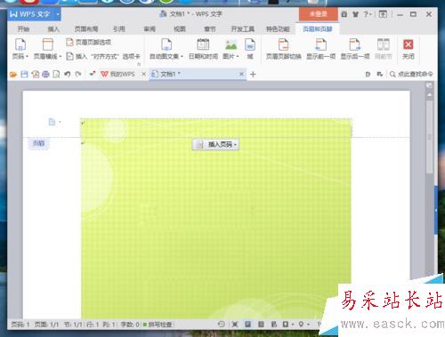Click the vertical scrollbar thumb

click(429, 136)
